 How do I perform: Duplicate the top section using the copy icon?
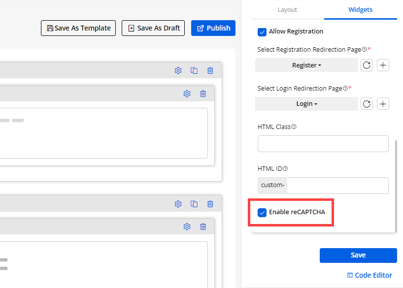point(194,70)
